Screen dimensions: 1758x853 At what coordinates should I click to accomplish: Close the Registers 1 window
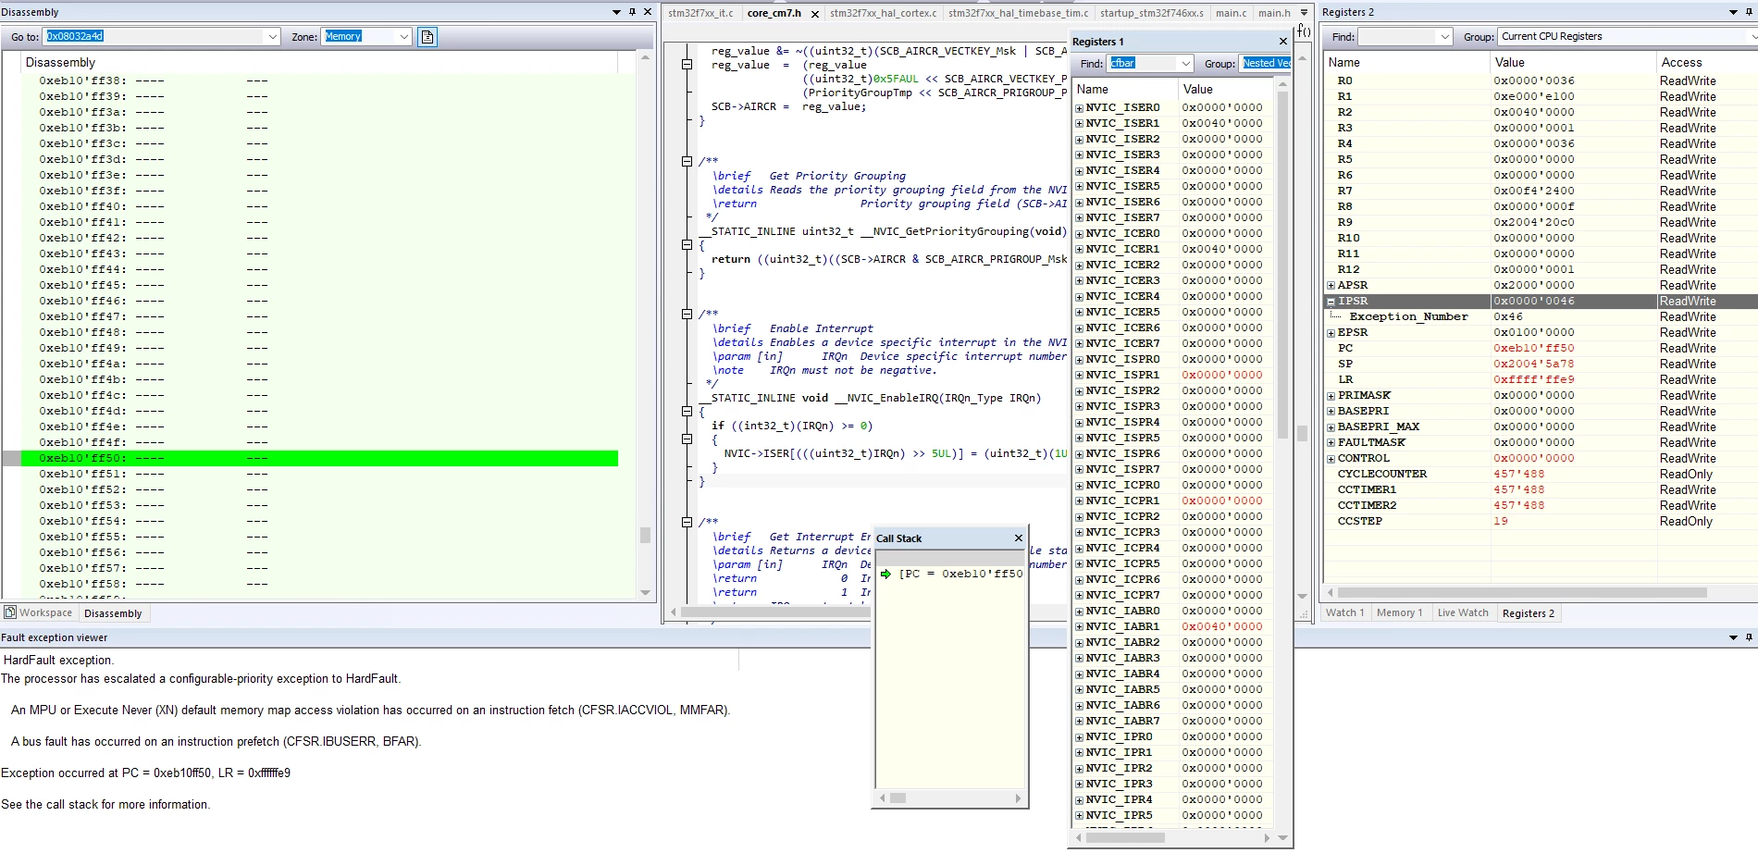1283,42
